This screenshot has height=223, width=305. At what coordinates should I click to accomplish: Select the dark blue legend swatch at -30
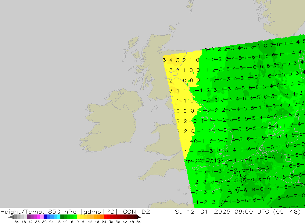point(45,217)
